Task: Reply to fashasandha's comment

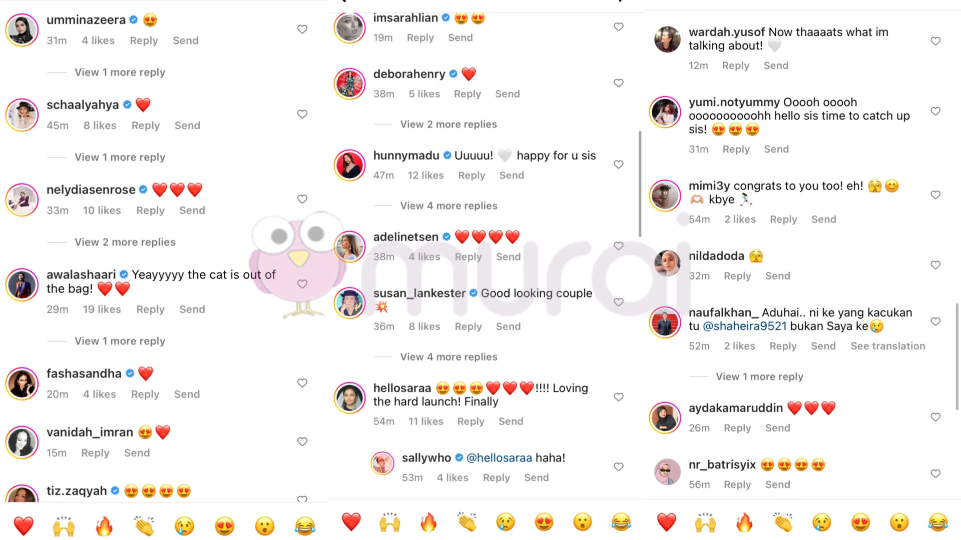Action: pyautogui.click(x=145, y=394)
